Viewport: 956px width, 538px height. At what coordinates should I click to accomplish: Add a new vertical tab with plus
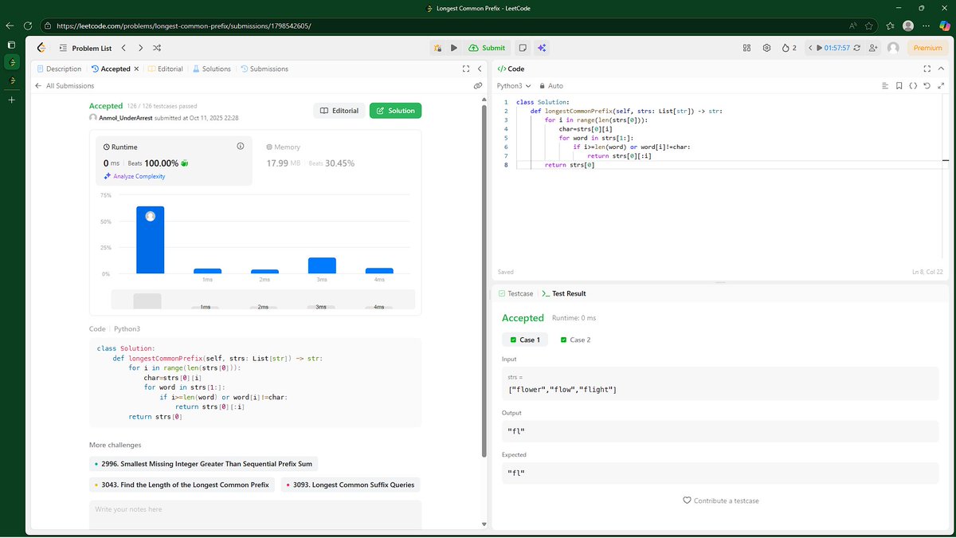(x=11, y=100)
